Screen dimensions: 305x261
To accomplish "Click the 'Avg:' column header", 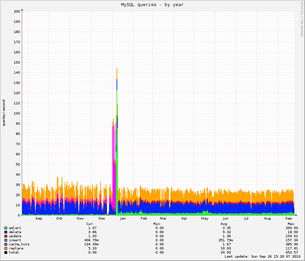I will tap(224, 224).
